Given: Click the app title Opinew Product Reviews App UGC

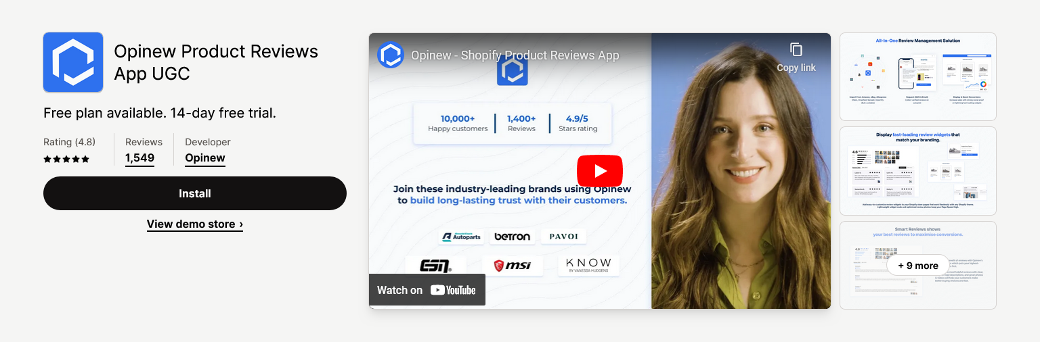Looking at the screenshot, I should pos(216,62).
